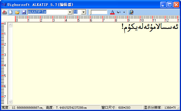This screenshot has height=111, width=181.
Task: Click mark 6 on the horizontal ruler
Action: [91, 20]
